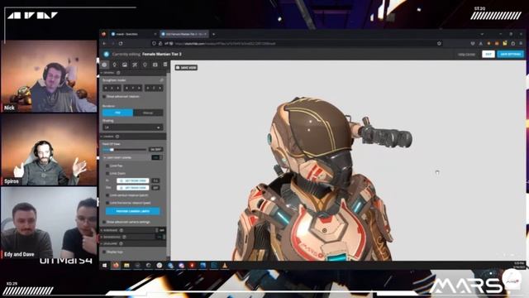Image resolution: width=529 pixels, height=298 pixels.
Task: Click the Edy and Dave webcam thumbnail
Action: click(50, 223)
